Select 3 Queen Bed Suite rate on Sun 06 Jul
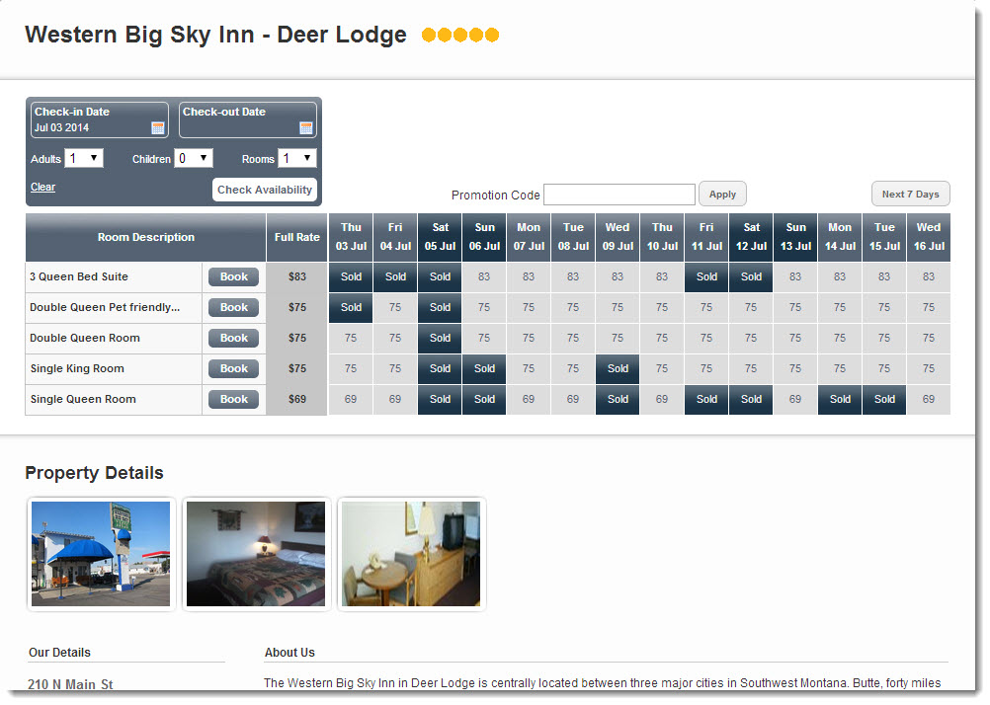The height and width of the screenshot is (705, 990). point(484,276)
